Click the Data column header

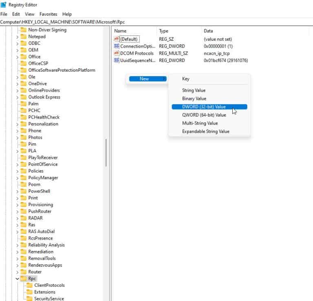[208, 31]
